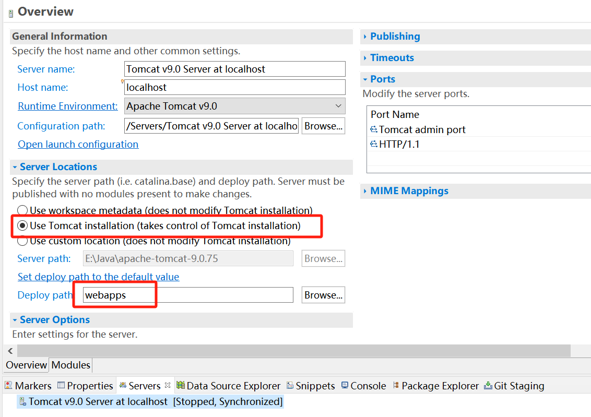Click the Git Staging icon
591x417 pixels.
tap(488, 385)
